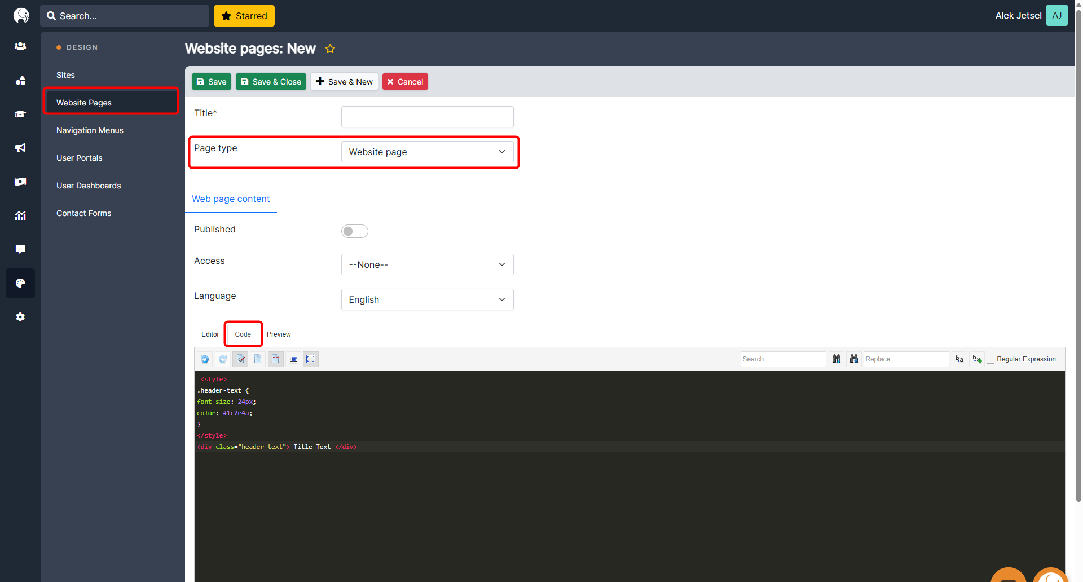
Task: Open the settings gear icon in sidebar
Action: pos(20,317)
